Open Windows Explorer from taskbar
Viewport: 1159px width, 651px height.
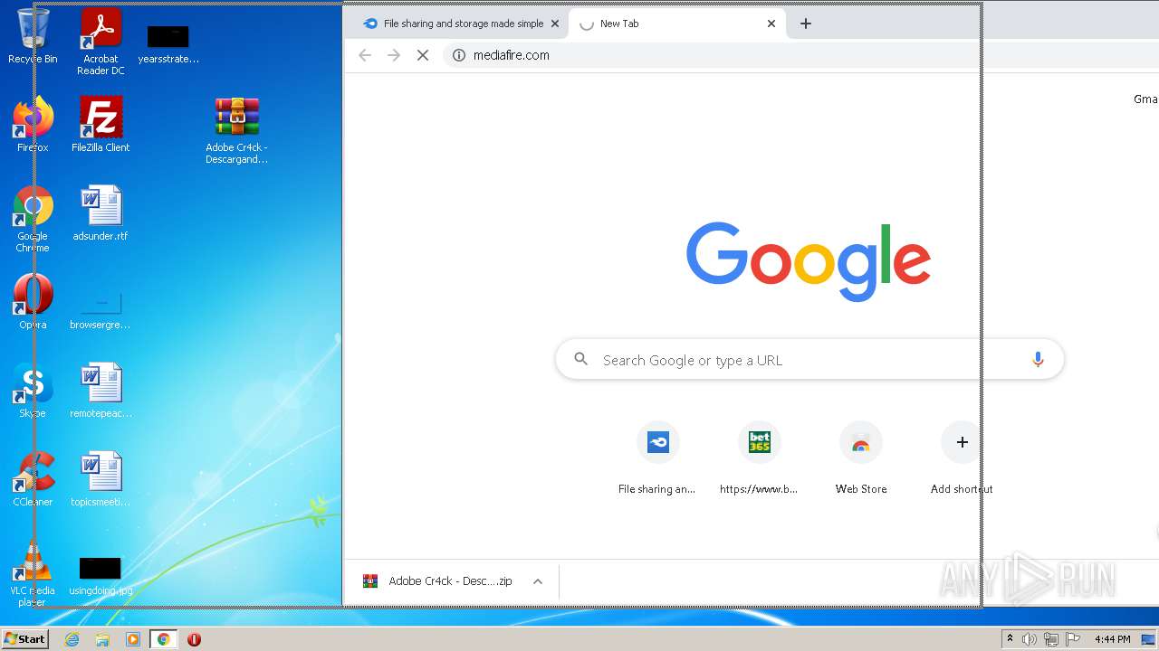tap(102, 639)
